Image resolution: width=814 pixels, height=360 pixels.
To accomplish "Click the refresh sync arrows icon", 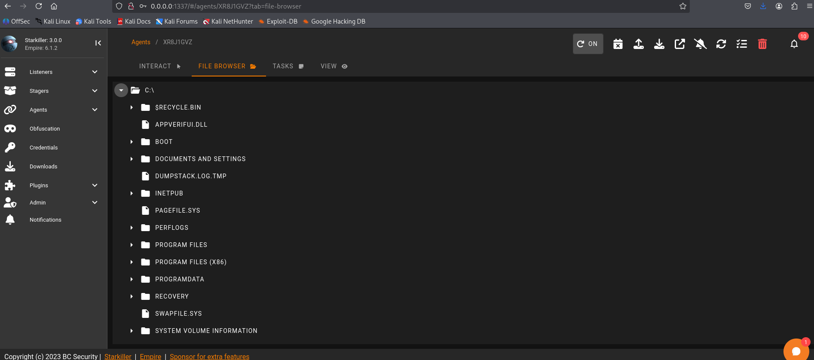I will [x=721, y=44].
